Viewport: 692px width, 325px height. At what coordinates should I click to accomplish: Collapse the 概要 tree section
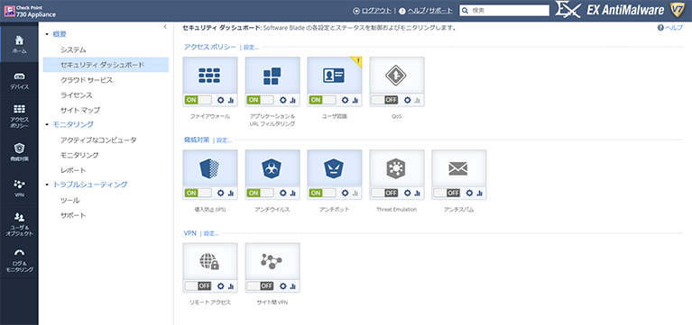[x=47, y=34]
